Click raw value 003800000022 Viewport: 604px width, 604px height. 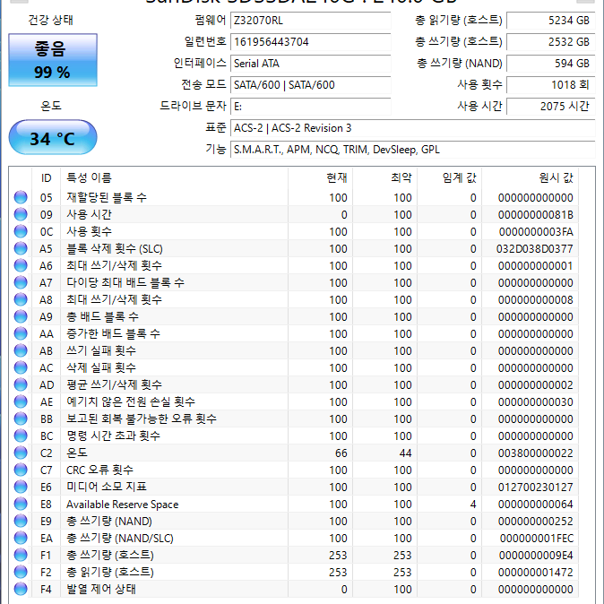point(535,453)
